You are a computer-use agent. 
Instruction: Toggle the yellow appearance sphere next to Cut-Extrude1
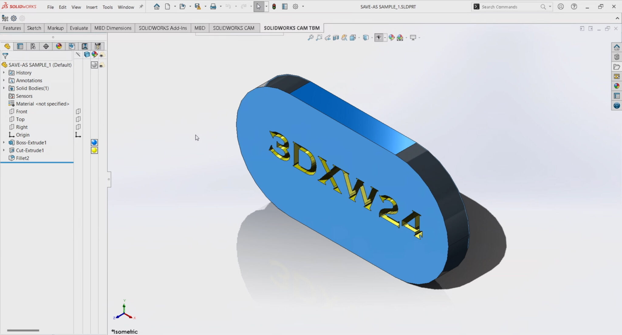pyautogui.click(x=94, y=150)
